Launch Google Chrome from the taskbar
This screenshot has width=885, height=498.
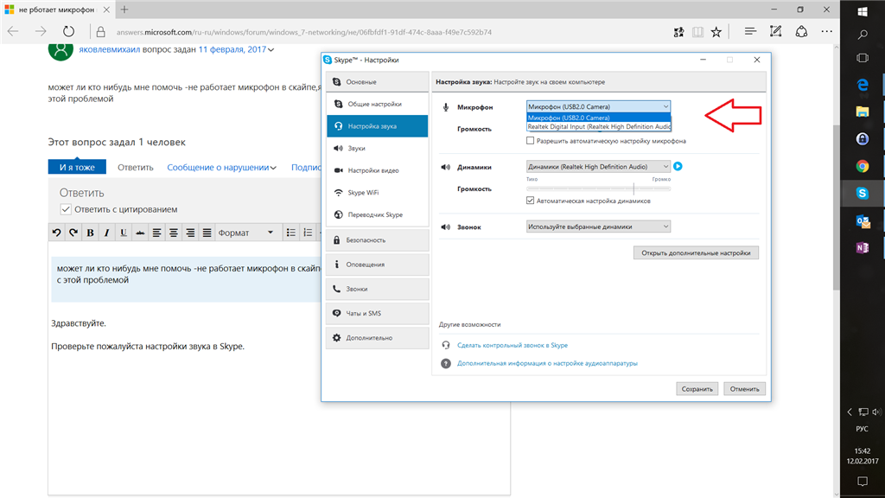[x=863, y=166]
